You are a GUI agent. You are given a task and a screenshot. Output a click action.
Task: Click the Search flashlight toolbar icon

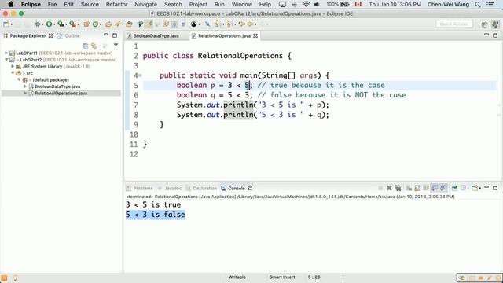click(x=118, y=24)
